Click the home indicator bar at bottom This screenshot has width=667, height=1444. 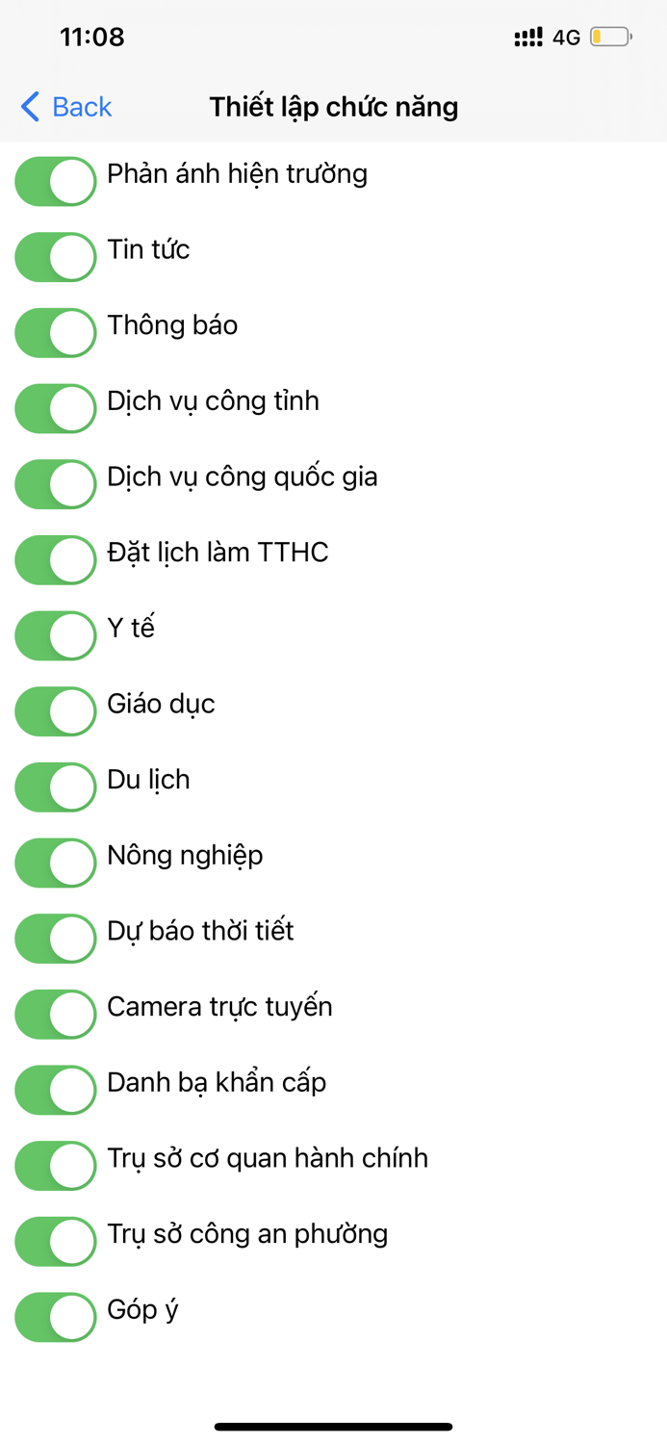333,1427
